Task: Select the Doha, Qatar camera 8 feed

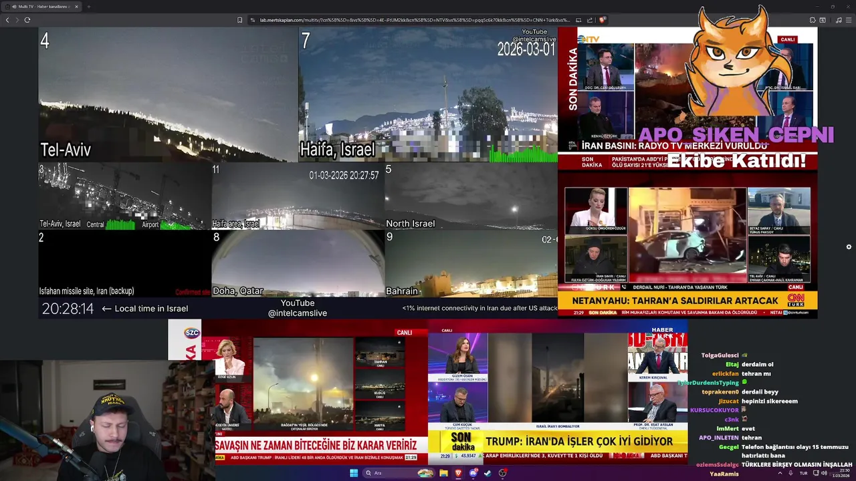Action: coord(298,264)
